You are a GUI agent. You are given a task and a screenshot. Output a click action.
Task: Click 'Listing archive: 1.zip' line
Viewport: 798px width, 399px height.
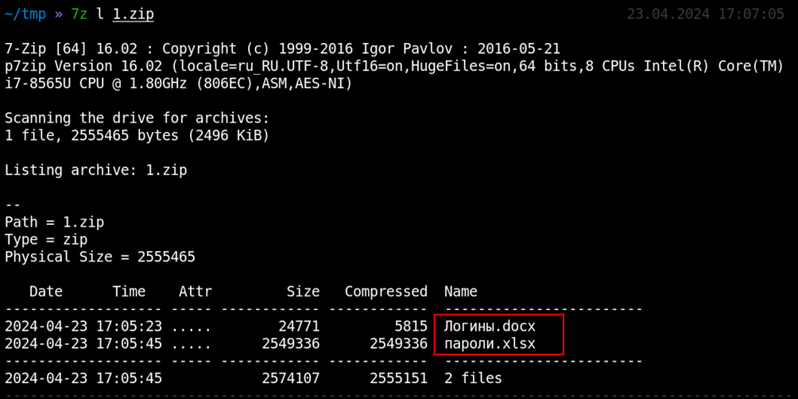(x=95, y=171)
